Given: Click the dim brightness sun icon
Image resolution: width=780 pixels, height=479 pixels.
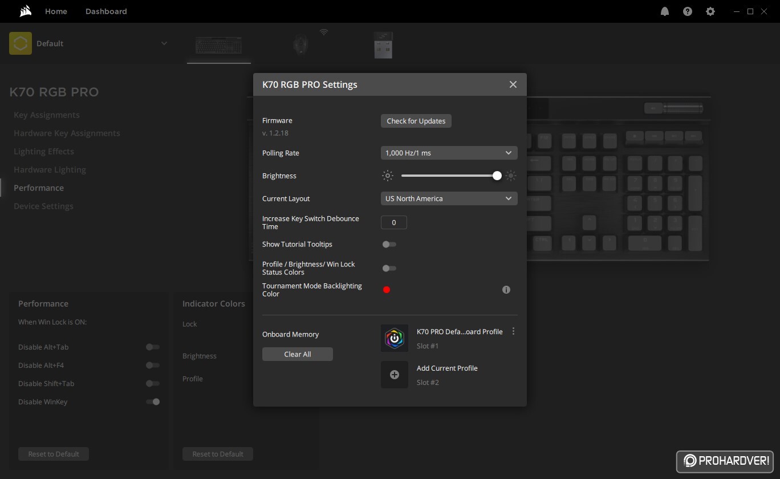Looking at the screenshot, I should (388, 176).
